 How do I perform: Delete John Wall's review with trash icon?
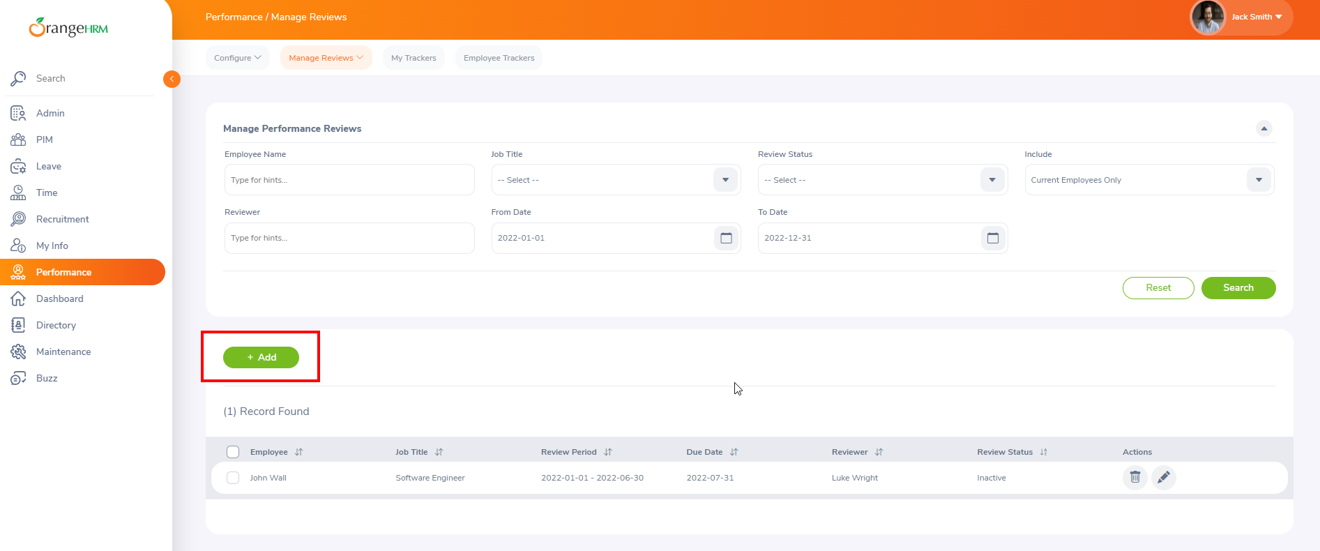point(1135,478)
